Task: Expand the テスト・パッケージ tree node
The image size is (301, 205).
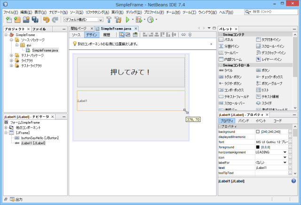Action: [11, 55]
